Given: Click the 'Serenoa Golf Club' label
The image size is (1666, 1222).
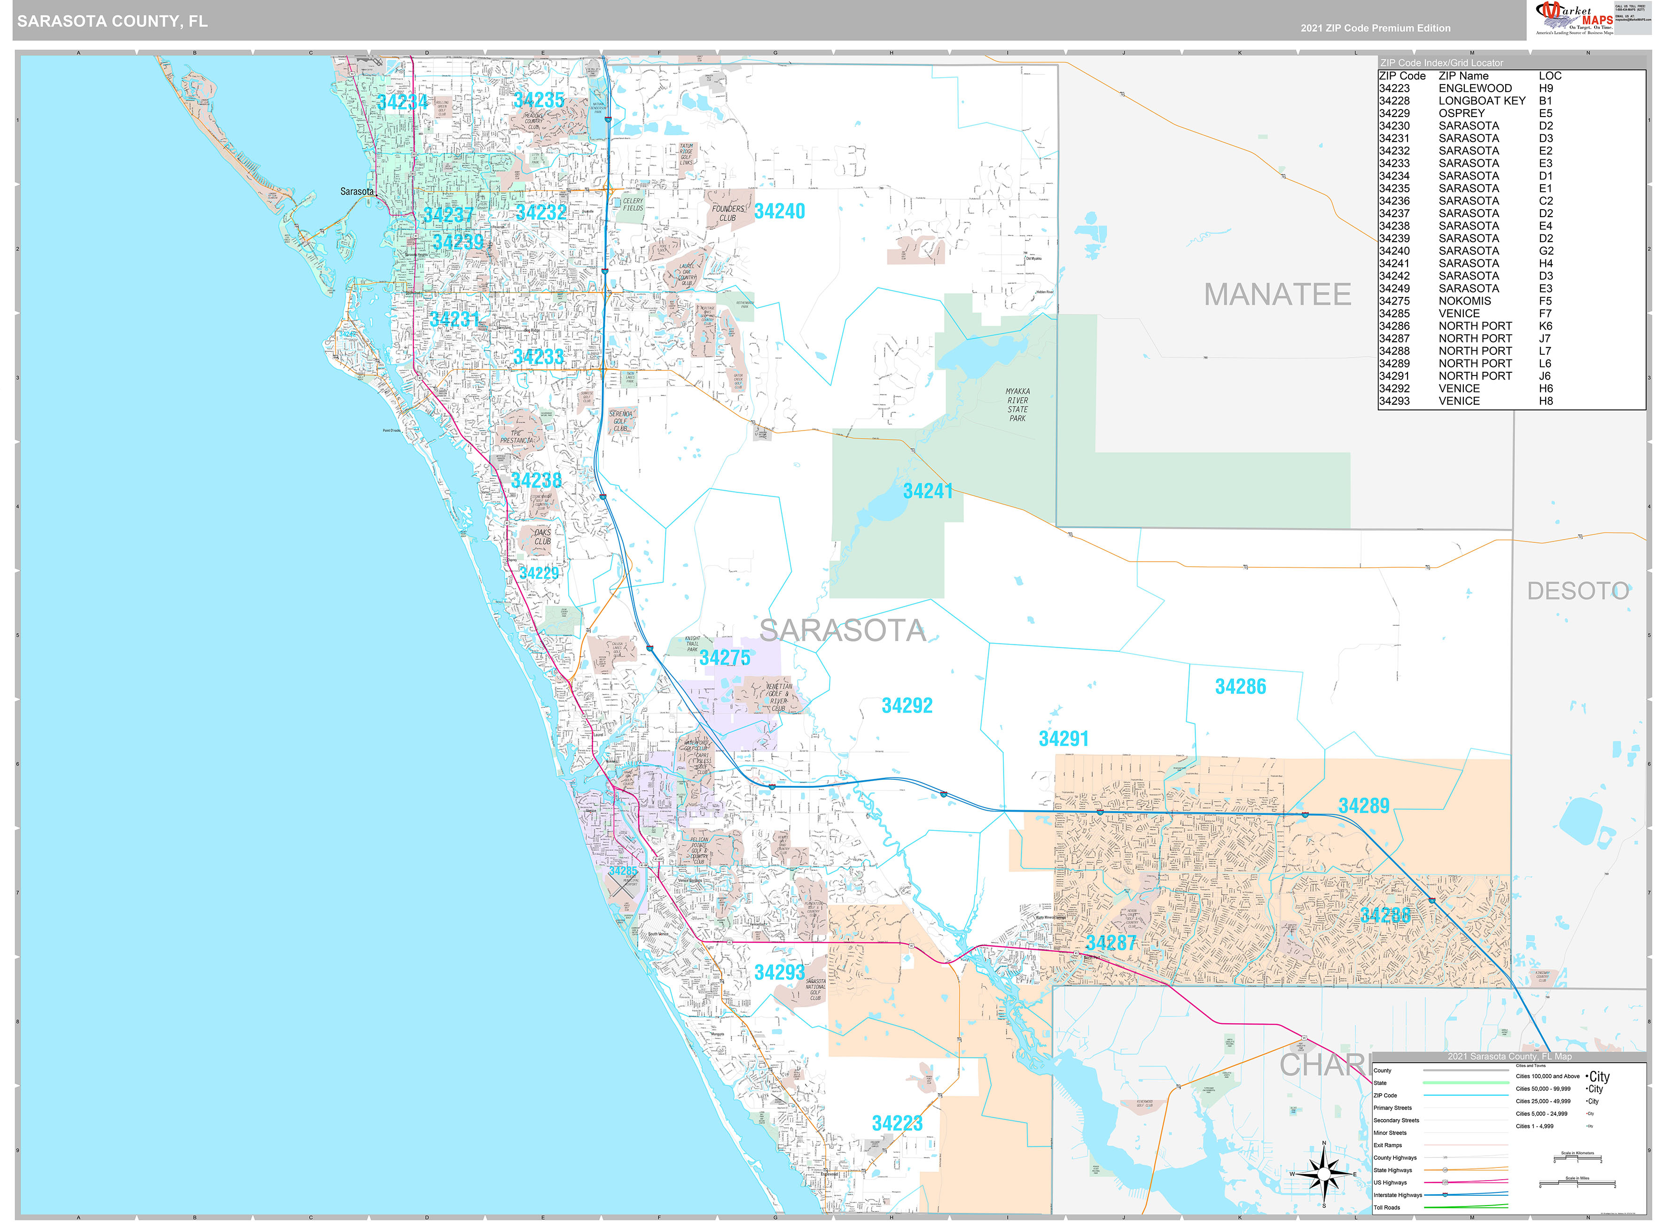Looking at the screenshot, I should click(x=620, y=422).
